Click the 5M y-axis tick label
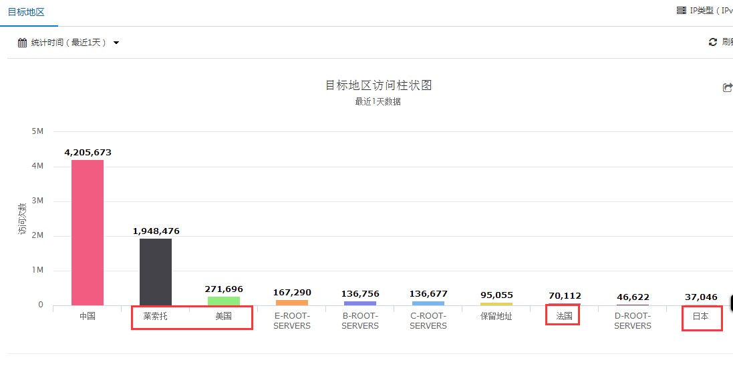This screenshot has width=733, height=368. [37, 131]
